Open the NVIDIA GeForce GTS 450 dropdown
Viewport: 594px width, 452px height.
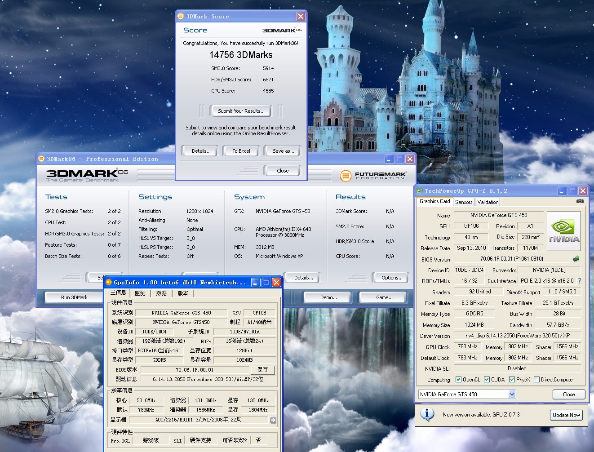click(512, 394)
